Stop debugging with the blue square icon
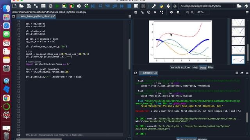This screenshot has width=250, height=140. point(129,6)
